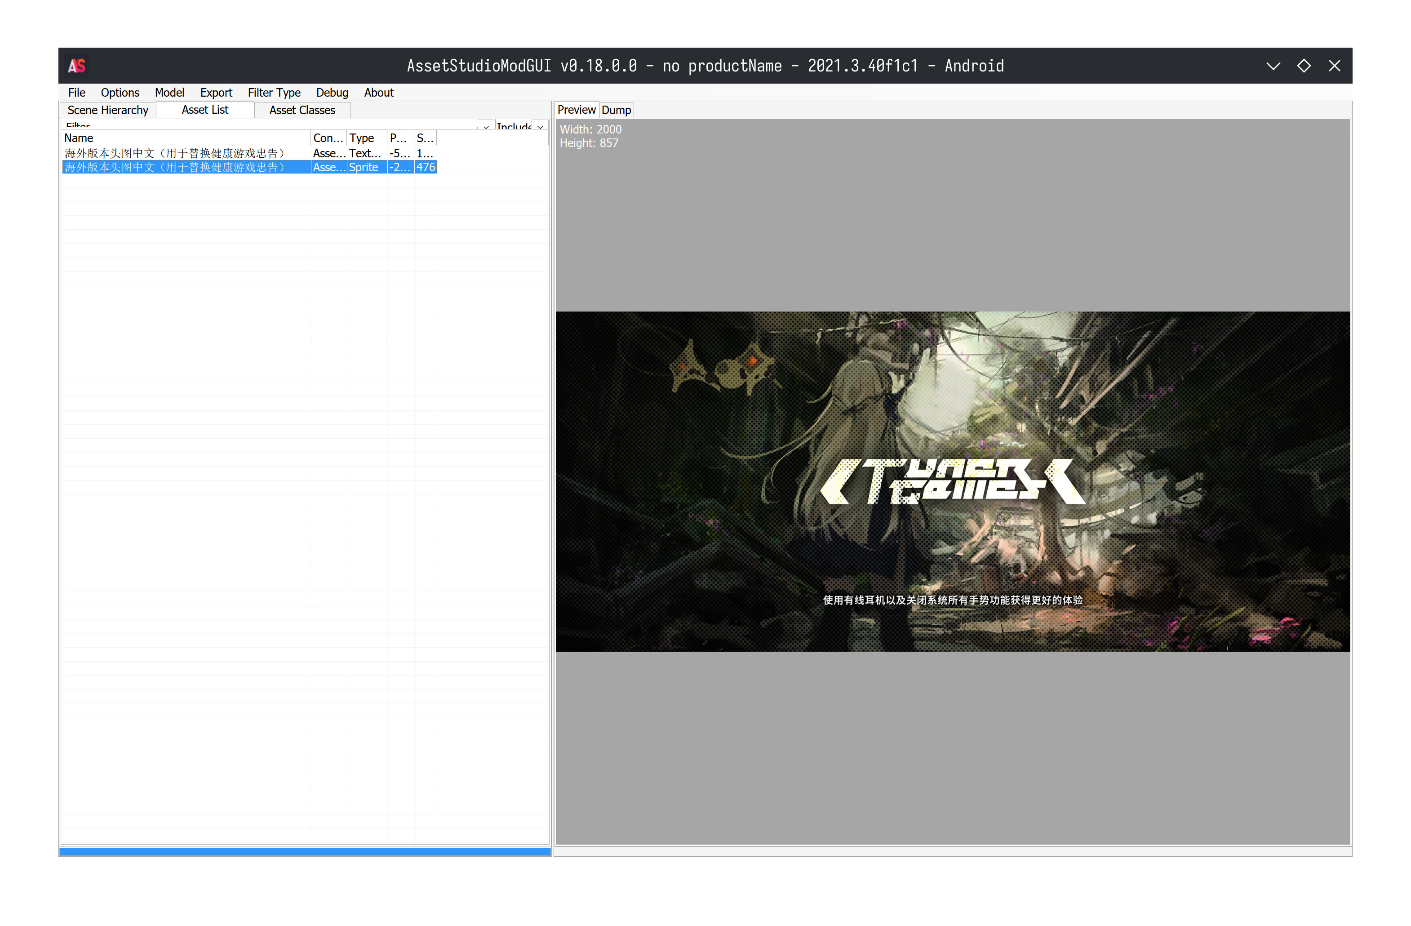
Task: Open the Filter Type menu
Action: (x=274, y=93)
